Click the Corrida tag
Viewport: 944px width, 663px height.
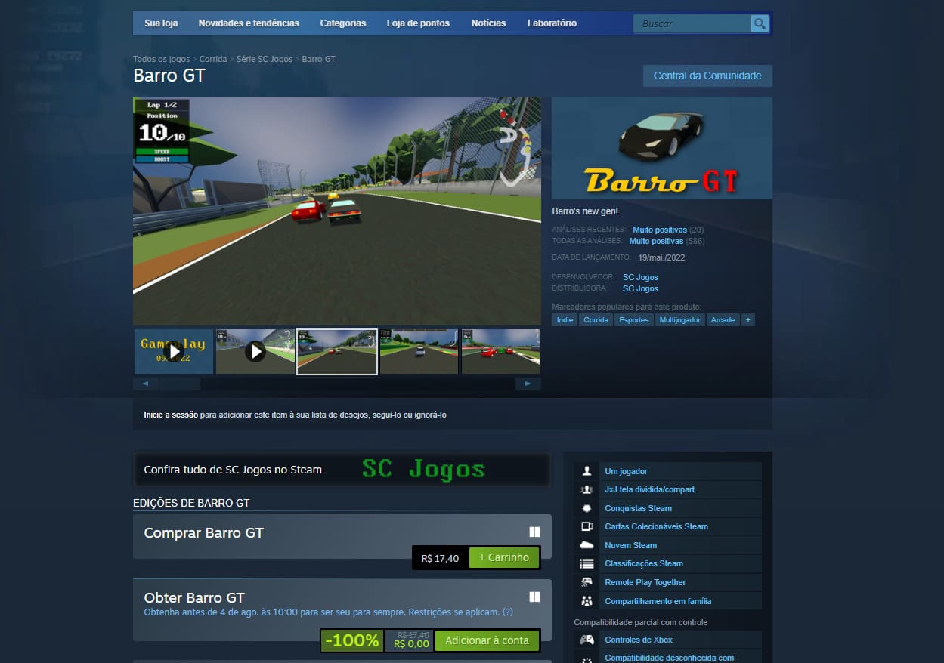[596, 320]
